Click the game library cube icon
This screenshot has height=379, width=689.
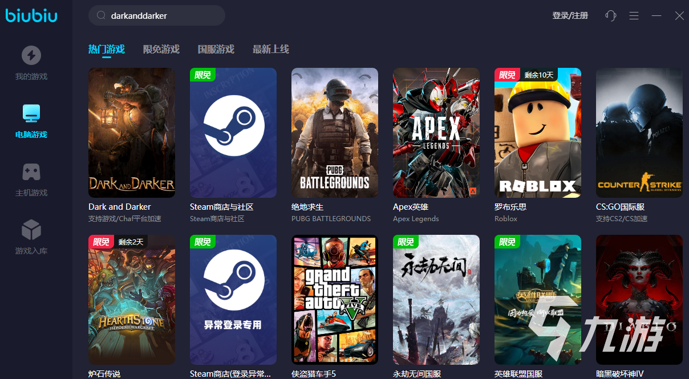click(x=31, y=230)
